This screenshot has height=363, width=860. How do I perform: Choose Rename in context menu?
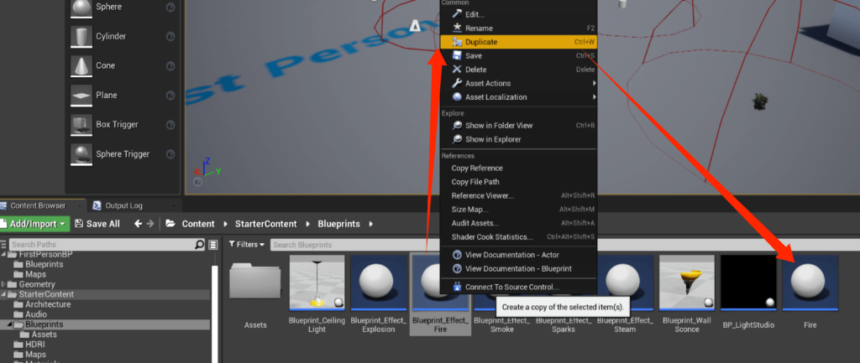point(518,28)
